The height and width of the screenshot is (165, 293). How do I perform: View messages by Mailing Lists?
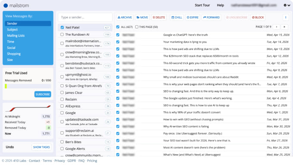[16, 36]
